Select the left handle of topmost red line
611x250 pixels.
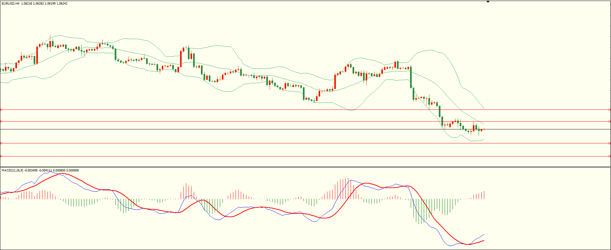(1, 110)
